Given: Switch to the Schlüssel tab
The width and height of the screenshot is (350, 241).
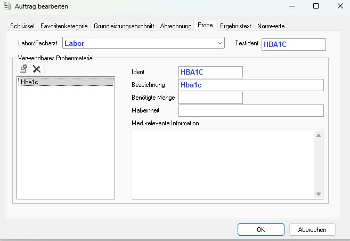Looking at the screenshot, I should (x=22, y=26).
